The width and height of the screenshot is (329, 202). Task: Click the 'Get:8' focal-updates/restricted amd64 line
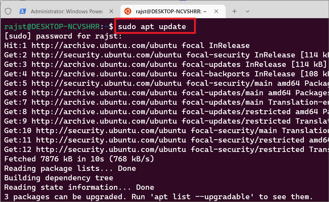click(x=166, y=112)
